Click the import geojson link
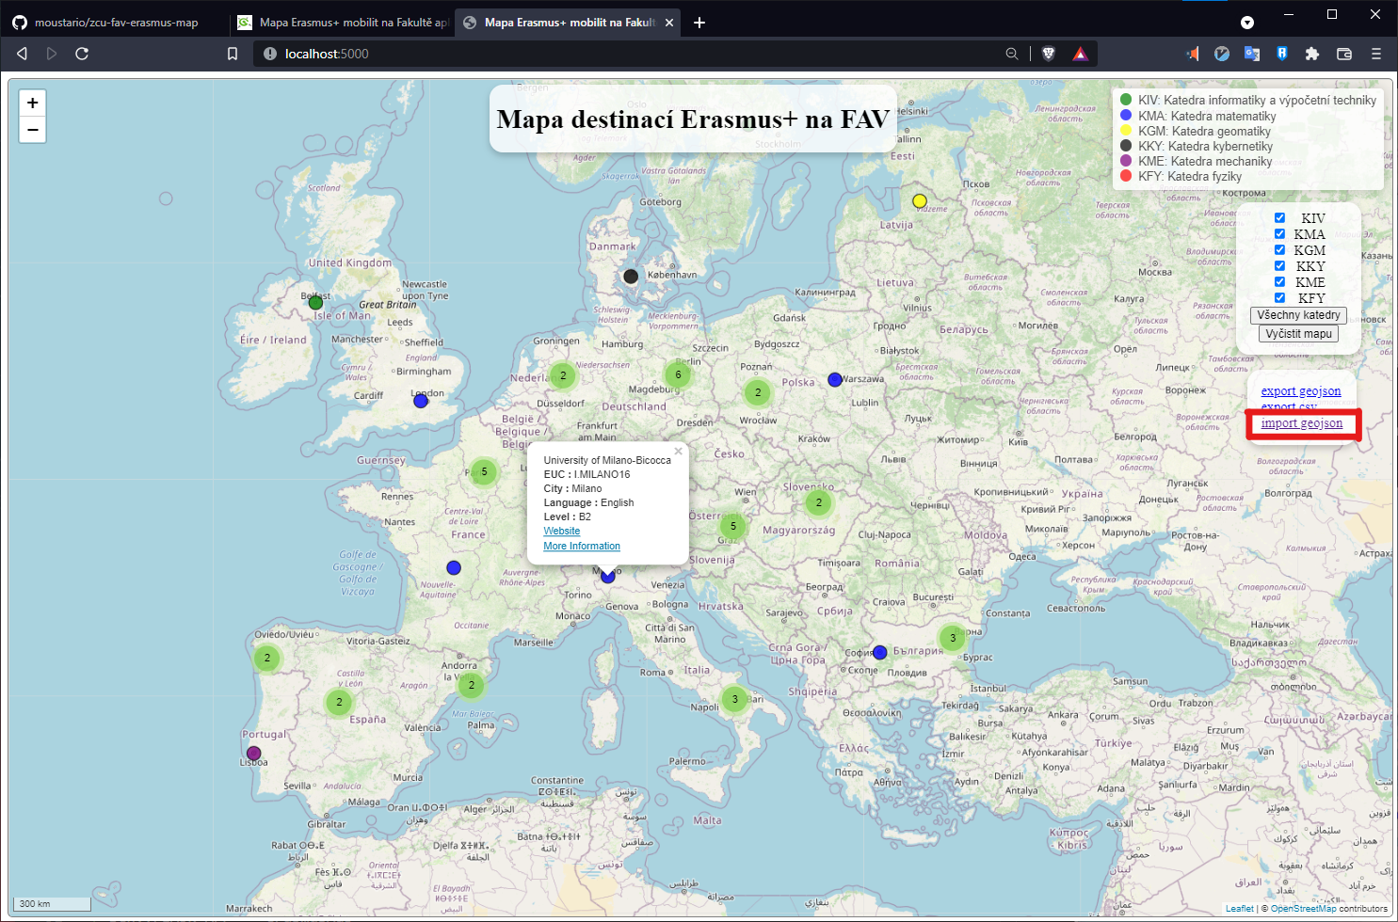Image resolution: width=1398 pixels, height=922 pixels. pos(1302,423)
